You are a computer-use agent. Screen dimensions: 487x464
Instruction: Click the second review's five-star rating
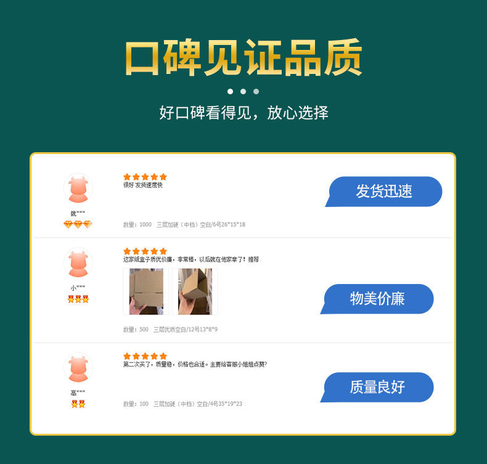[145, 251]
